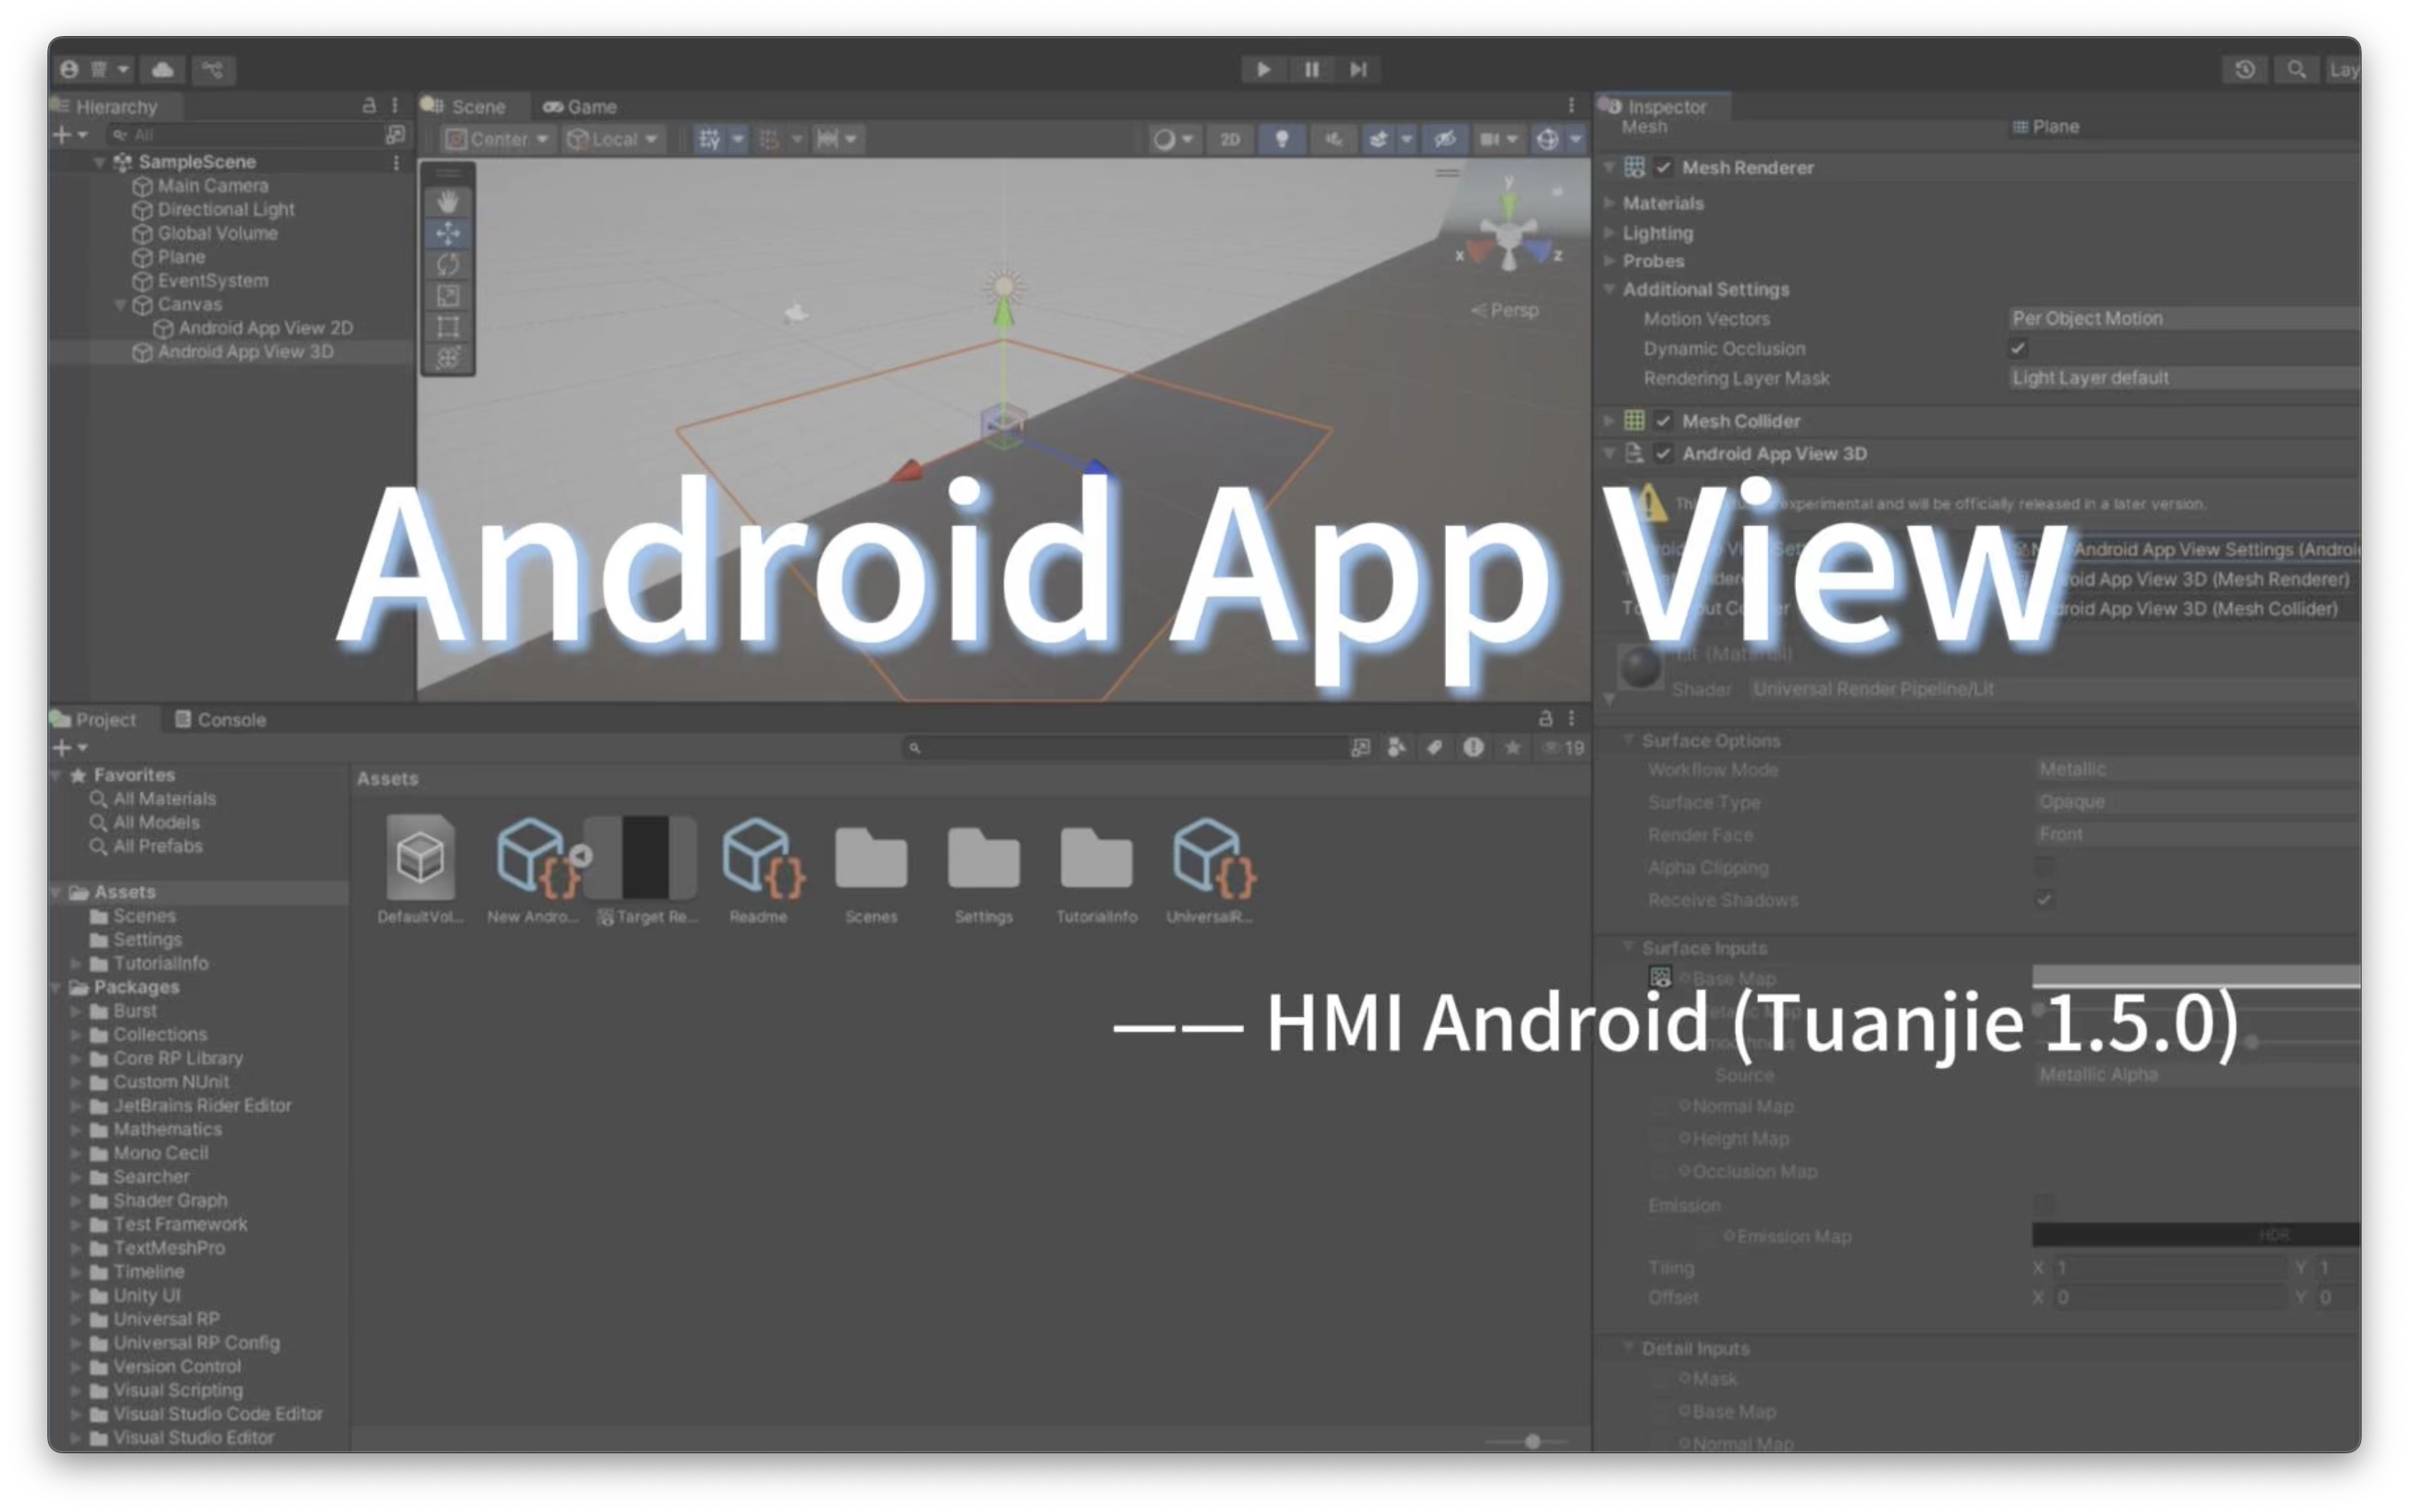
Task: Open Motion Vectors dropdown
Action: [2184, 318]
